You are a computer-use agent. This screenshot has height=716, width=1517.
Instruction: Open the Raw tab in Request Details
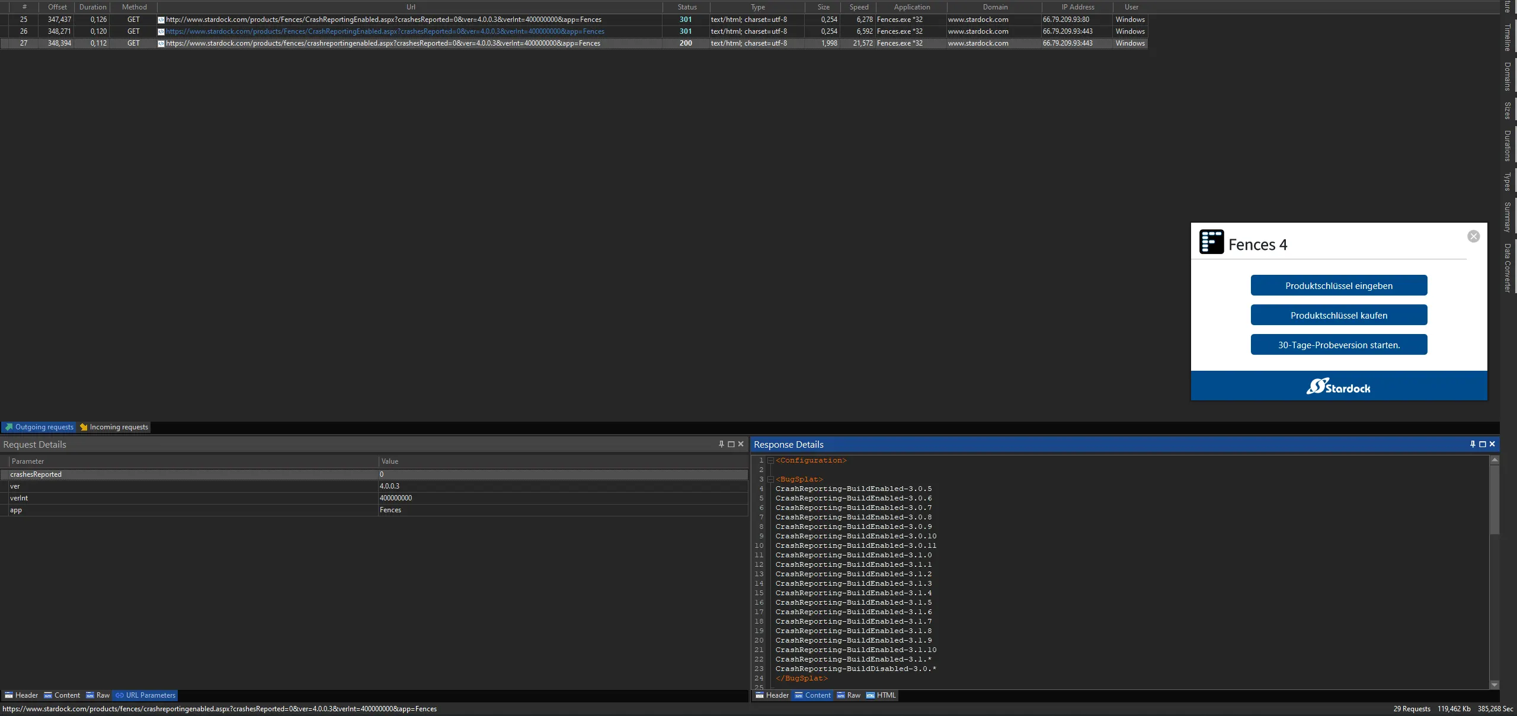98,695
